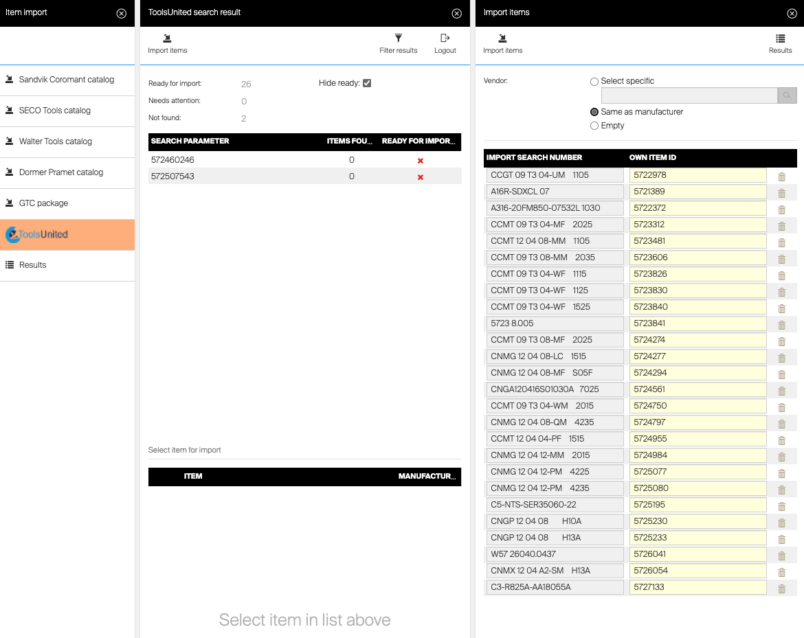804x638 pixels.
Task: Delete the C3-R825A-AA18055A row
Action: (x=781, y=589)
